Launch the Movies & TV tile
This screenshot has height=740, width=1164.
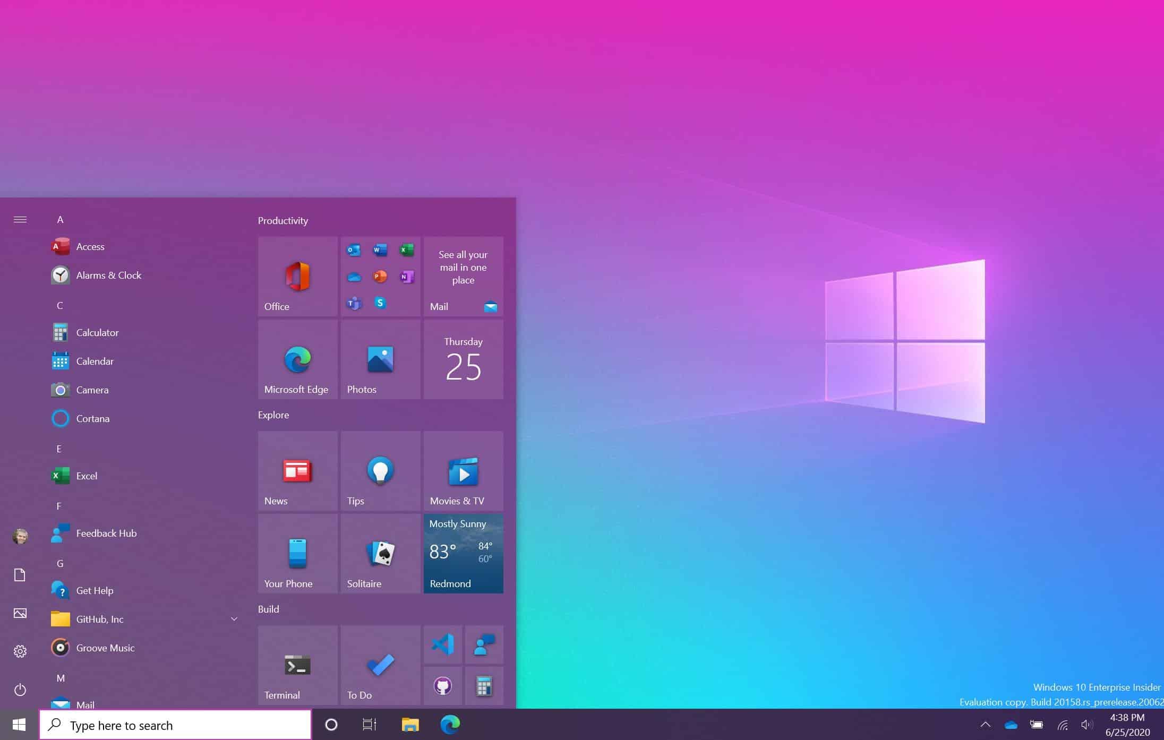pyautogui.click(x=464, y=471)
